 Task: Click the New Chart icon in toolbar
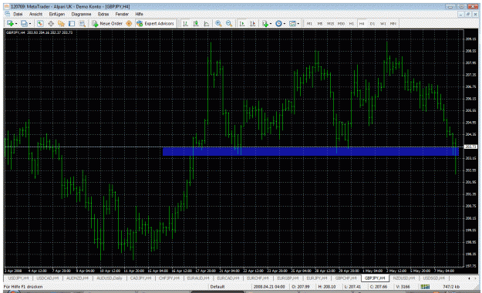coord(10,23)
